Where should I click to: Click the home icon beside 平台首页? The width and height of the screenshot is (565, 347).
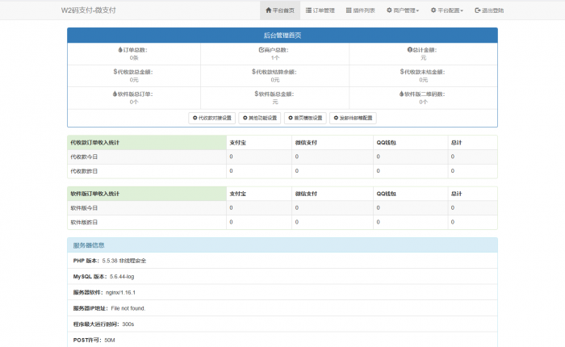[x=268, y=10]
